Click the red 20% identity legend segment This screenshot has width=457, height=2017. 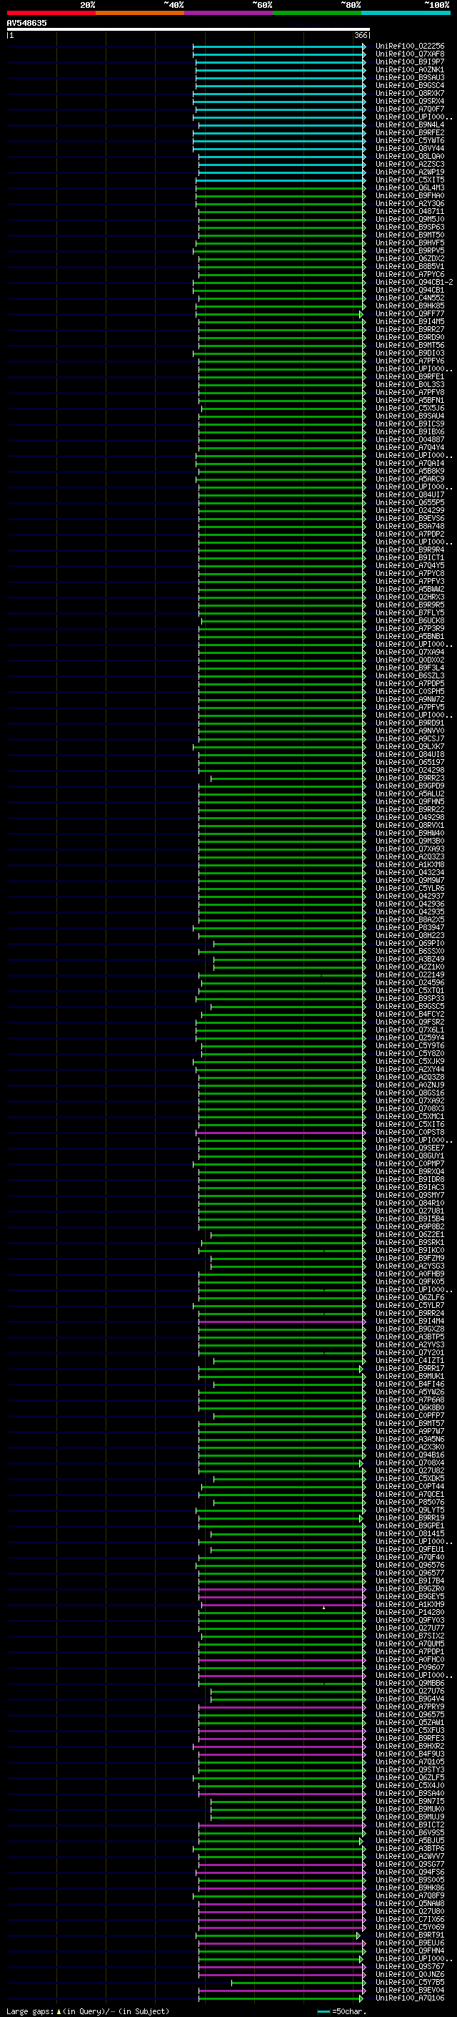point(51,13)
